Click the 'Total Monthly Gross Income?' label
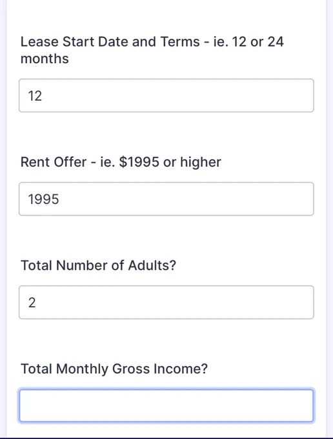 point(114,369)
